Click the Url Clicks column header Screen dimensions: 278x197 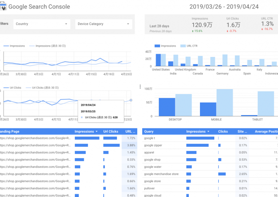point(111,132)
